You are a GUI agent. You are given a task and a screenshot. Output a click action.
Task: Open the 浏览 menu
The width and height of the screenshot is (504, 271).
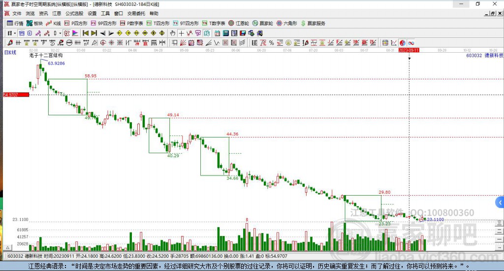tap(30, 13)
